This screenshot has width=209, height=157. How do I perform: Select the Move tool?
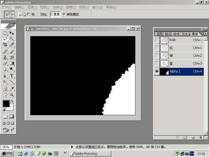[x=12, y=33]
